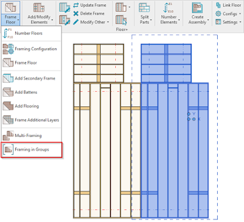
Task: Choose Framing in Groups menu item
Action: click(32, 150)
